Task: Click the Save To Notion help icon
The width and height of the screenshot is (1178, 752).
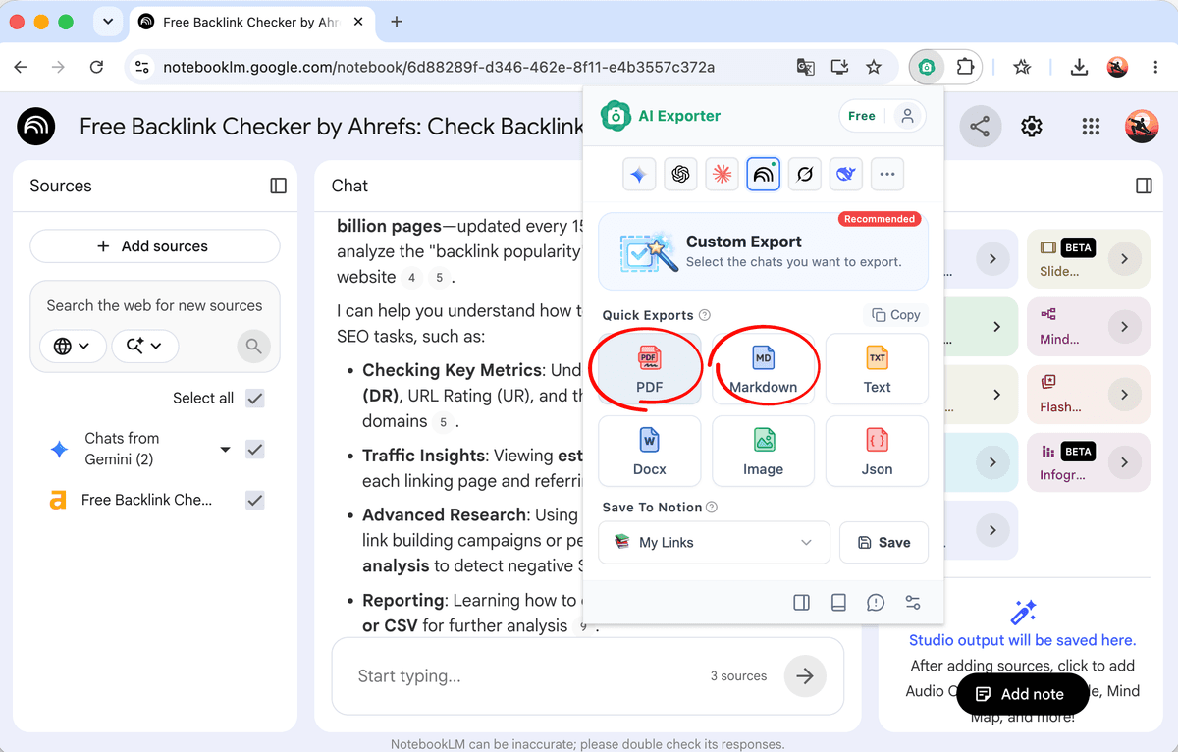Action: tap(712, 508)
